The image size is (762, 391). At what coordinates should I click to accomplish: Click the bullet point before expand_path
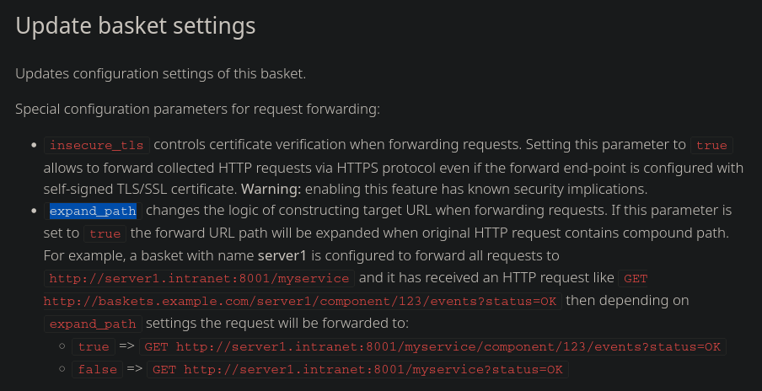coord(33,211)
